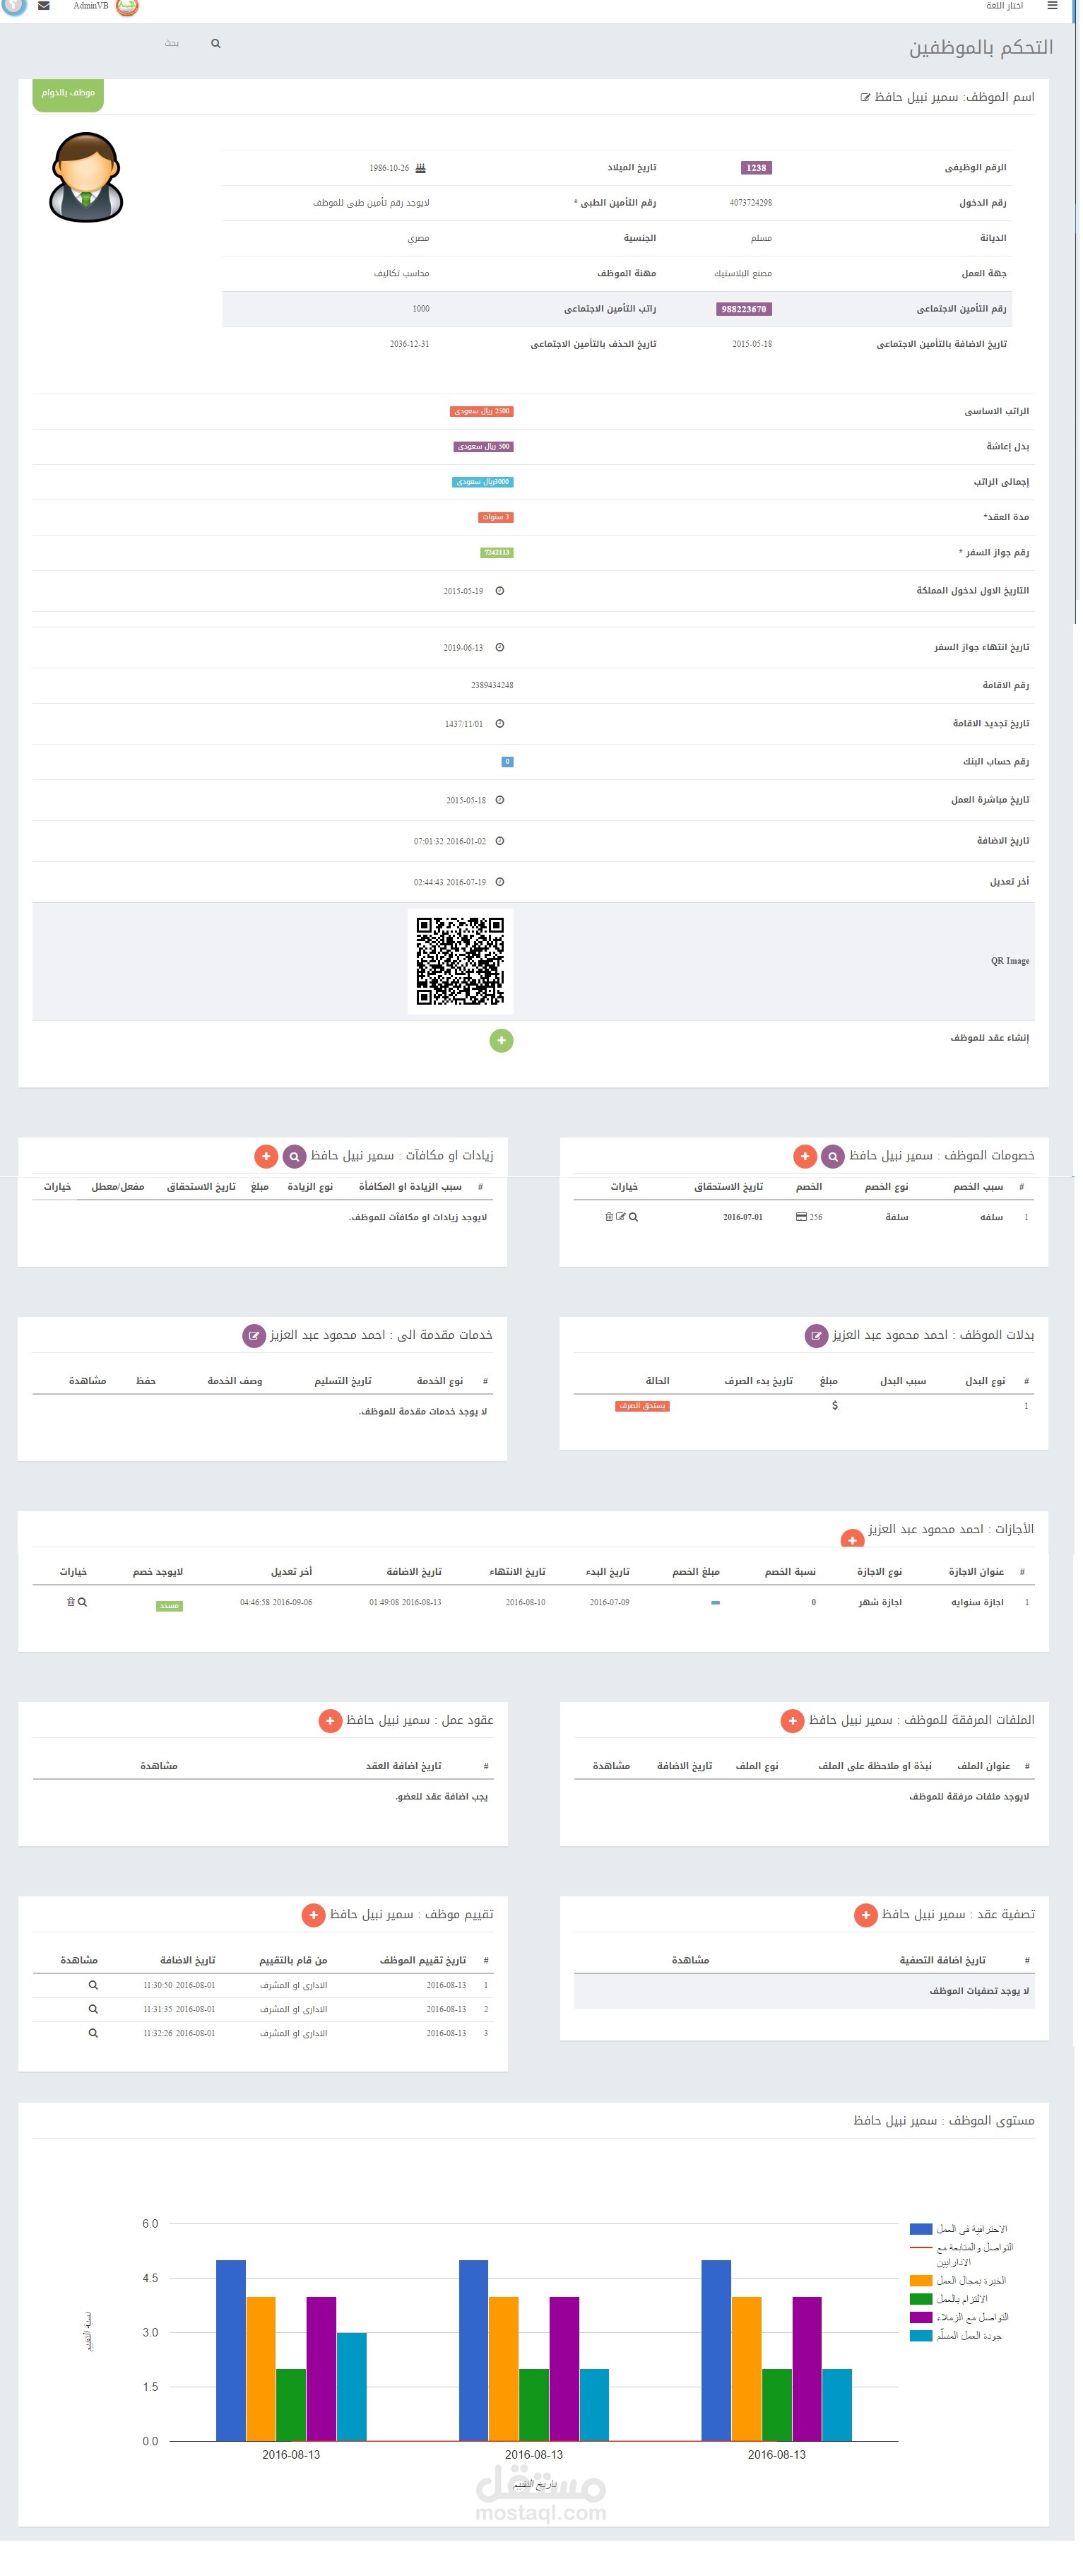Open the hamburger menu in top bar

pyautogui.click(x=1051, y=6)
